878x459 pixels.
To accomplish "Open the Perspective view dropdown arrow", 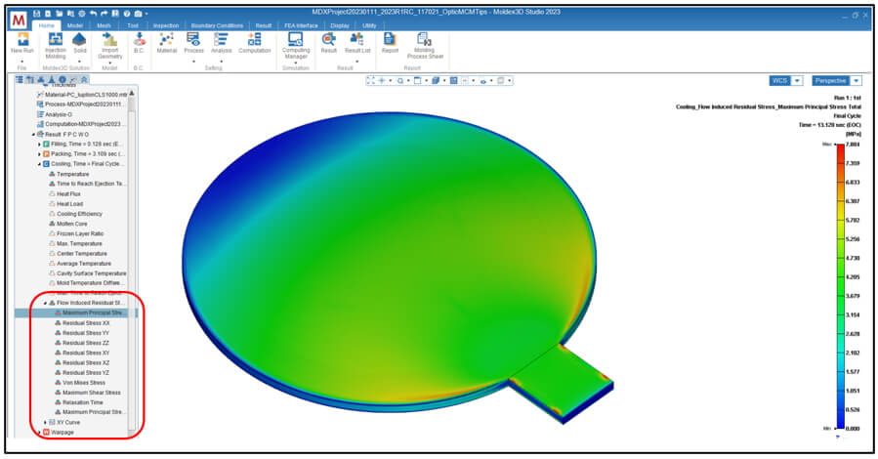I will (x=857, y=81).
